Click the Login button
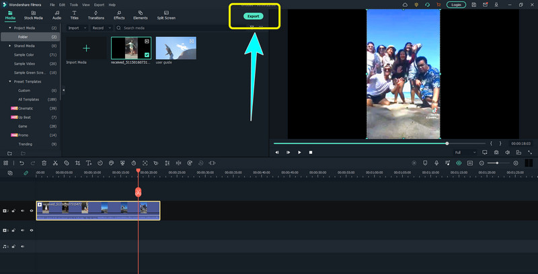The height and width of the screenshot is (274, 538). pos(457,5)
